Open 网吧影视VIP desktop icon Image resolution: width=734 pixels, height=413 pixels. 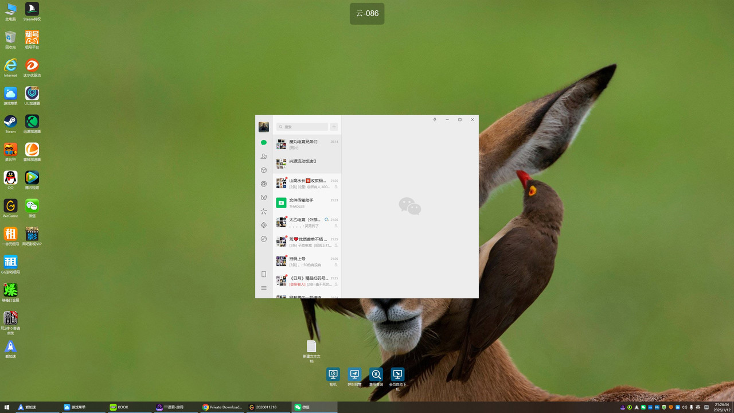32,236
